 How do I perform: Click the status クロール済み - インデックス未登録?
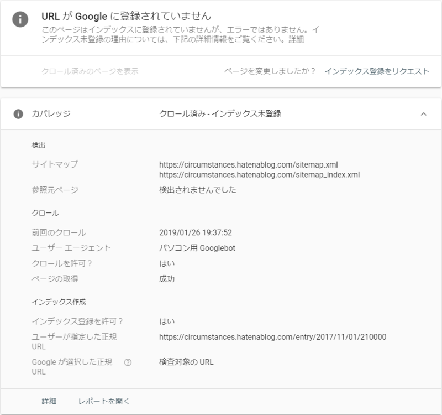(220, 114)
